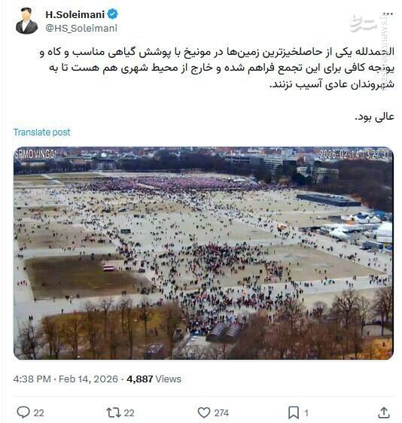Screen dimensions: 402x423
Task: Click the blue verified badge
Action: pyautogui.click(x=112, y=14)
